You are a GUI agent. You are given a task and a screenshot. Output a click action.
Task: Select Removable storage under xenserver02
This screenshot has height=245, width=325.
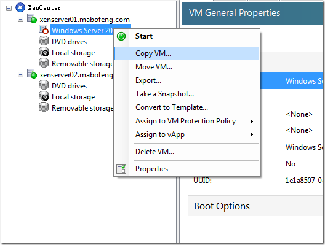(82, 108)
